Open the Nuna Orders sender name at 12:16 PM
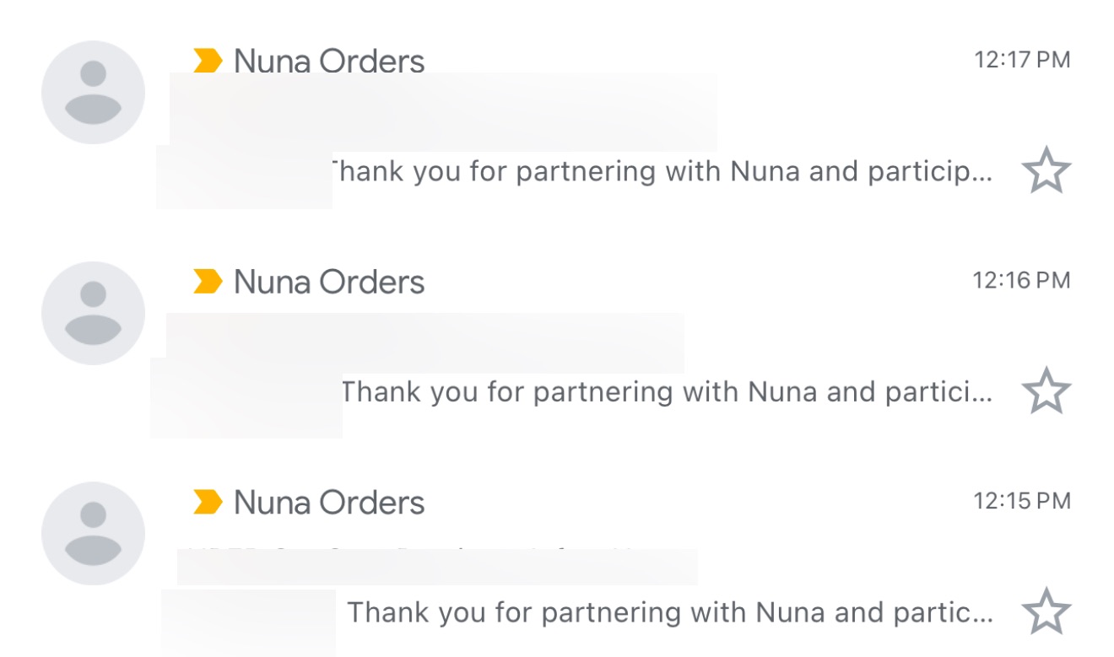 pyautogui.click(x=329, y=282)
